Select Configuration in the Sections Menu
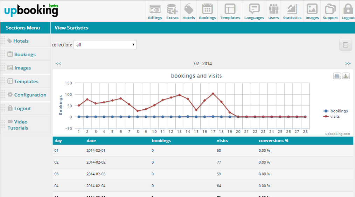This screenshot has height=197, width=355. coord(30,95)
